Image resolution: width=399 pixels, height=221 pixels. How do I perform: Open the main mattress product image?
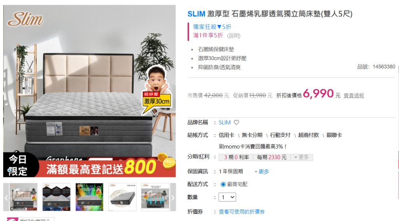[89, 81]
